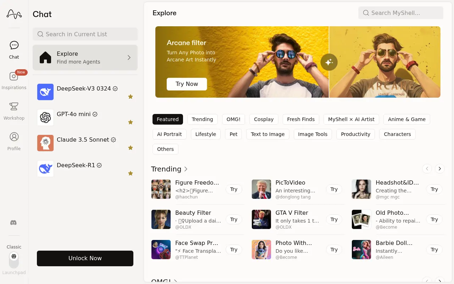454x284 pixels.
Task: Try the Face Swap Pro agent
Action: point(234,250)
